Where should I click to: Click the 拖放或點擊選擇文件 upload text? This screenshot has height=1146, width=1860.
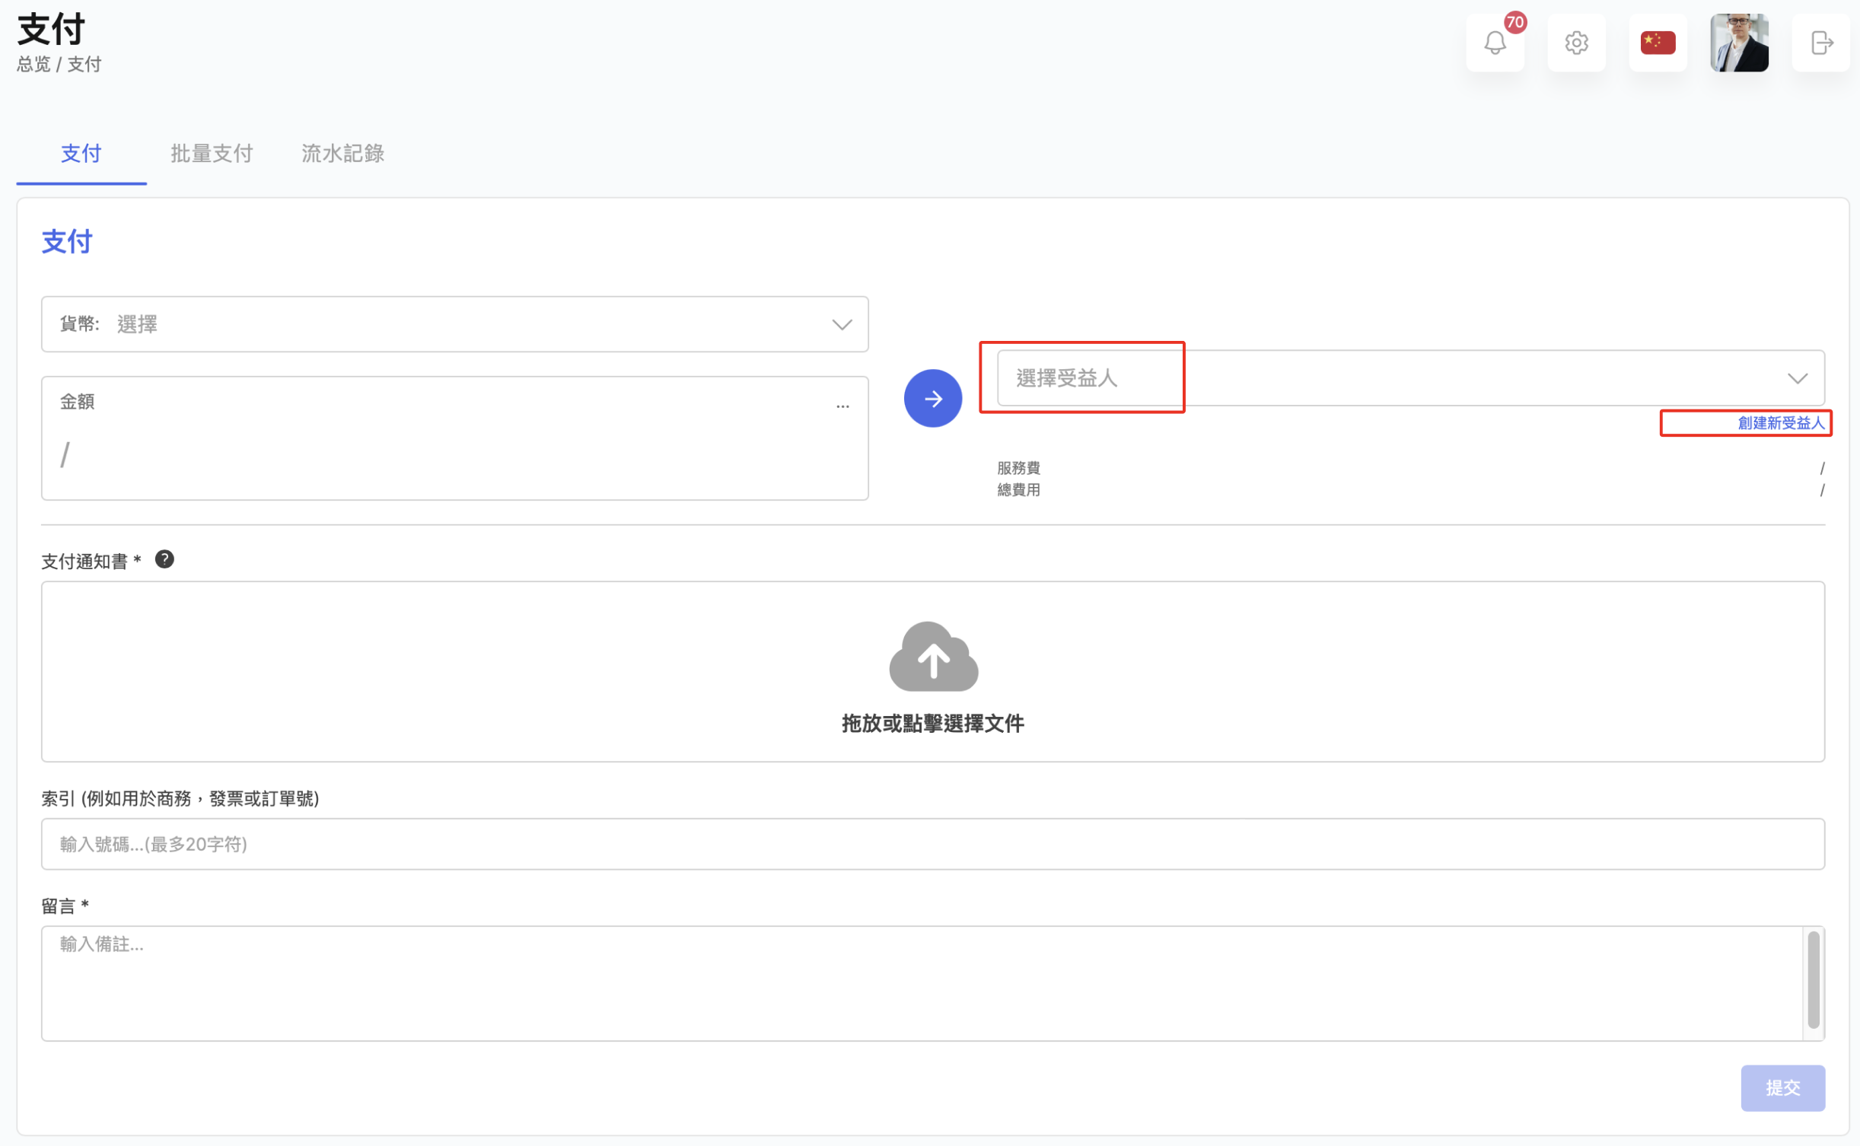tap(932, 724)
